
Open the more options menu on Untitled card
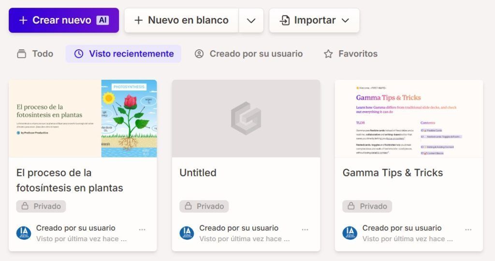[x=305, y=230]
